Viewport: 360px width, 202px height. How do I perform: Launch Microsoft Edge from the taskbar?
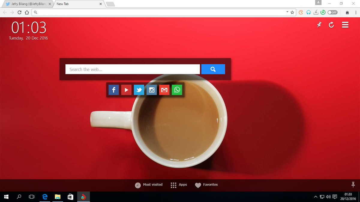point(45,197)
